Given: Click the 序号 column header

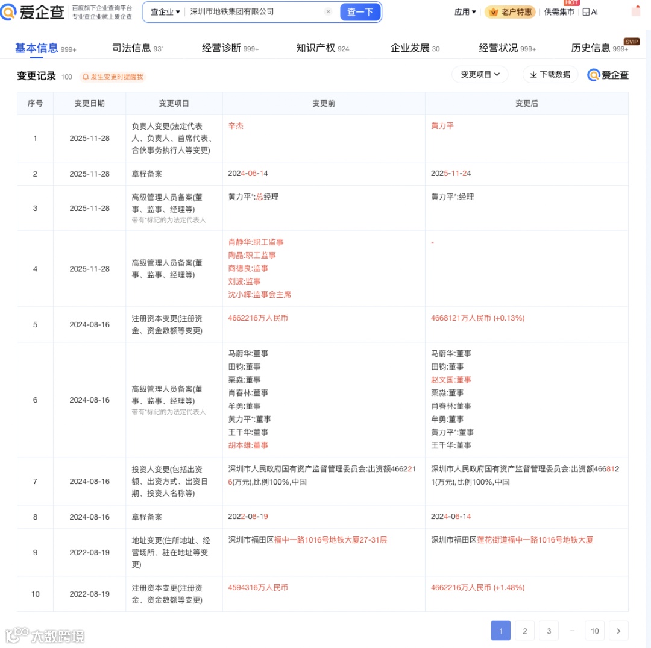Looking at the screenshot, I should coord(36,103).
